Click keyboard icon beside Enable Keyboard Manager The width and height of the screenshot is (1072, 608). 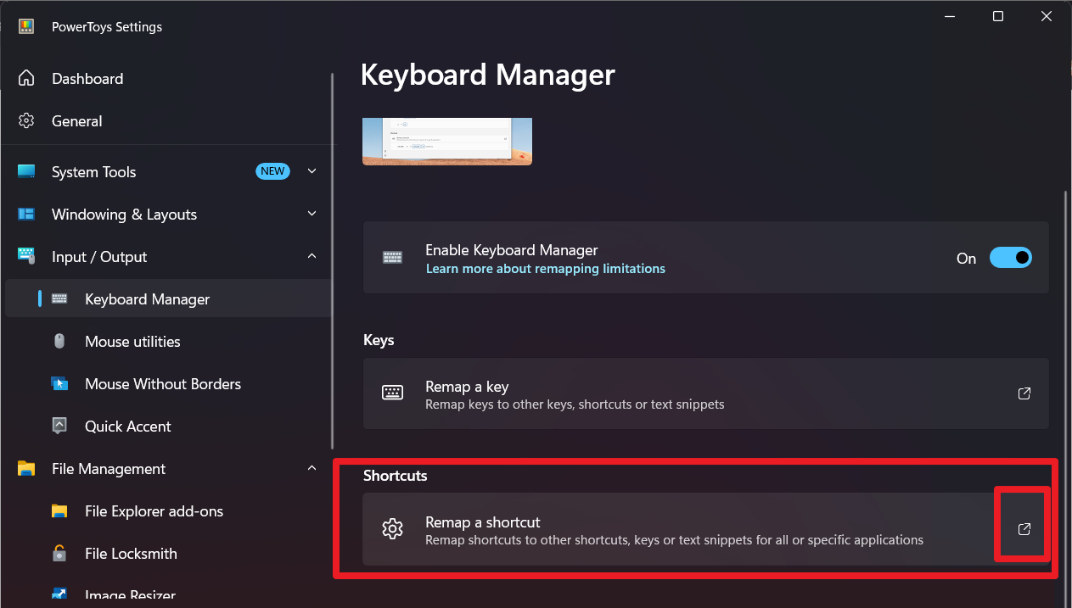(392, 258)
